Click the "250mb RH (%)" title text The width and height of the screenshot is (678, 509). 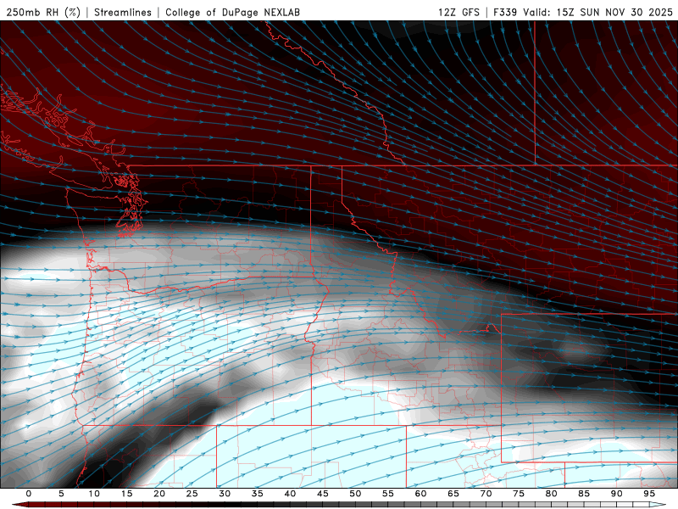(x=43, y=12)
